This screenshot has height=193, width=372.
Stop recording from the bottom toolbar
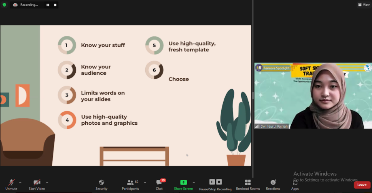click(219, 182)
